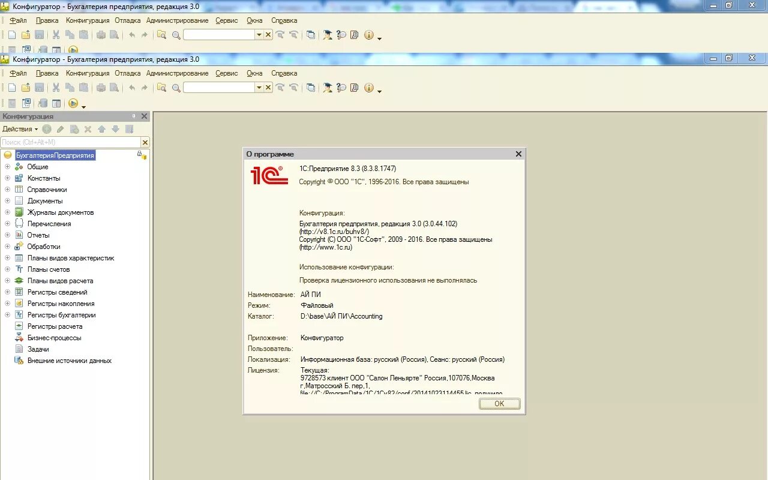Select Константы in the configuration tree
The height and width of the screenshot is (480, 768).
pyautogui.click(x=44, y=178)
